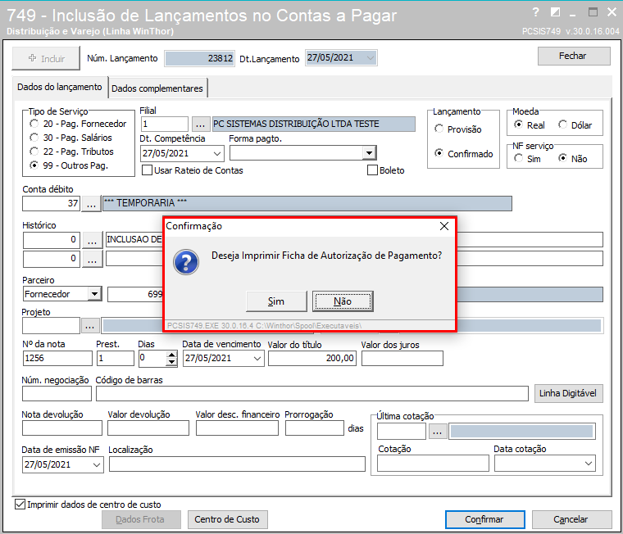Expand Forma pagto. combo box
This screenshot has width=623, height=534.
369,153
